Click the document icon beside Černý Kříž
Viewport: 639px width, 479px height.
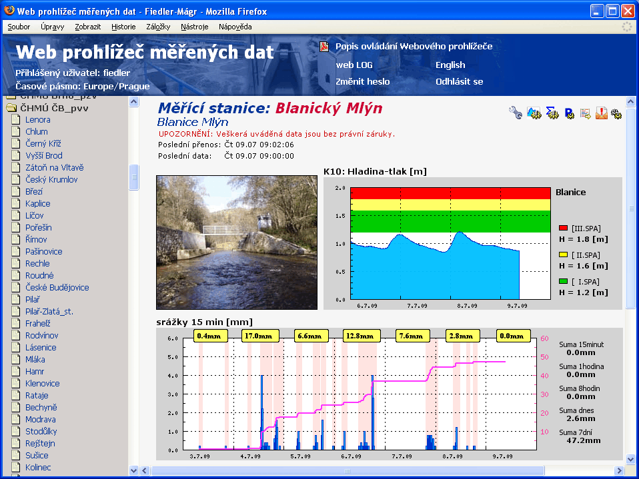point(16,143)
